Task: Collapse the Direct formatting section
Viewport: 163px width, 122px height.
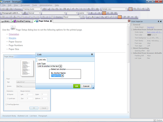Action: click(x=132, y=48)
